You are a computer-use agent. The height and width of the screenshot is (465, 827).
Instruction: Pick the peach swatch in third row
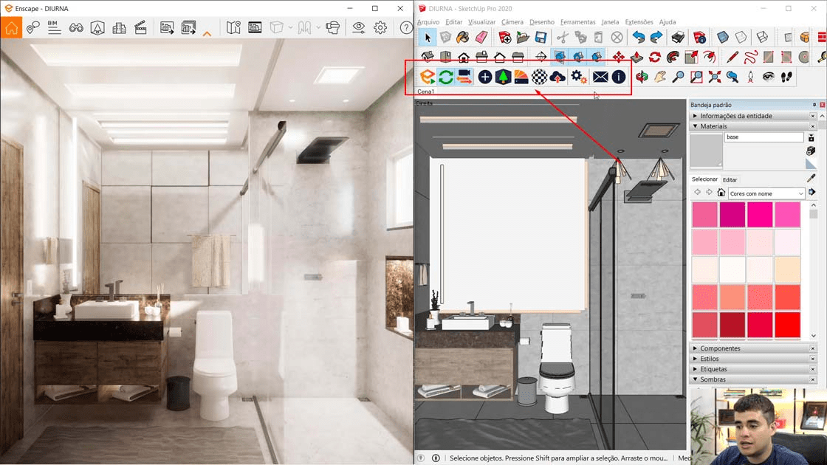coord(787,269)
